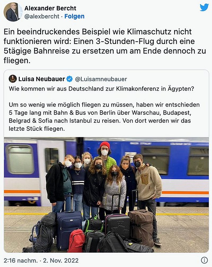The image size is (212, 267).
Task: Click the Folgen follow link
Action: coord(74,16)
